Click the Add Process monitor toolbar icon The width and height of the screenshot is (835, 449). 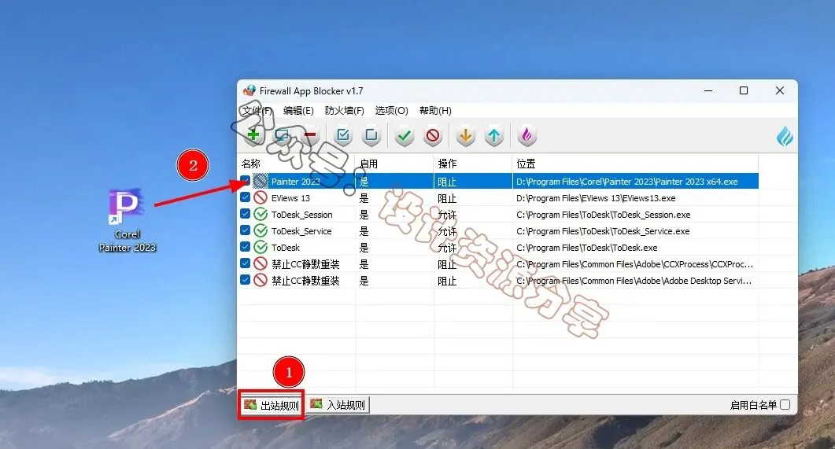(282, 136)
